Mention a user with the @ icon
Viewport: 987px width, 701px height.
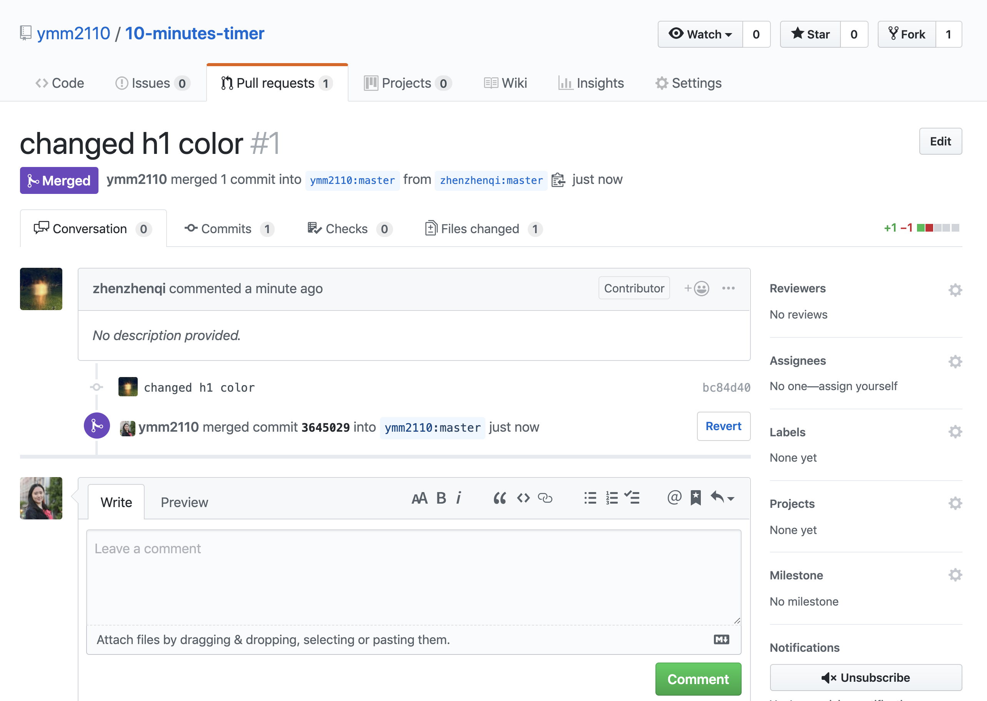tap(674, 497)
